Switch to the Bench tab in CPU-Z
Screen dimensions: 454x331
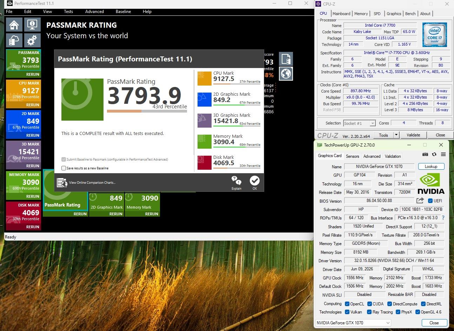(410, 14)
